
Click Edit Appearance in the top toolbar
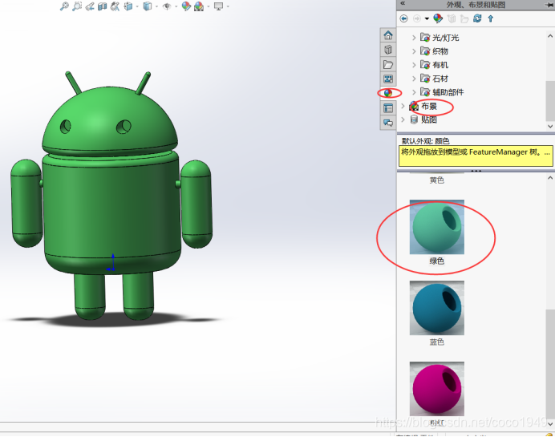click(x=186, y=6)
